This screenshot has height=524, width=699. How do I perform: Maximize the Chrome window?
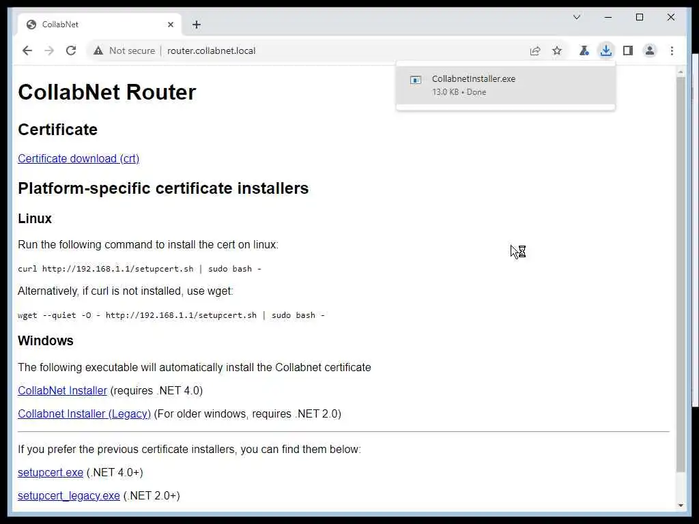[639, 17]
